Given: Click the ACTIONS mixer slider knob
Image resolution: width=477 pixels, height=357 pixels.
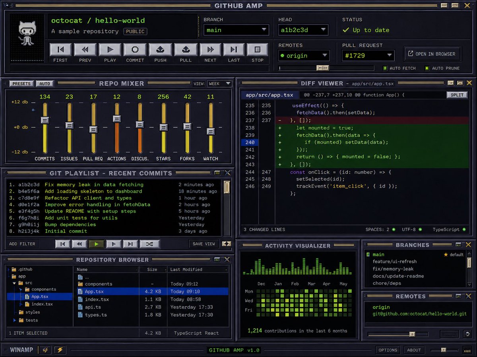Looking at the screenshot, I should (x=116, y=119).
